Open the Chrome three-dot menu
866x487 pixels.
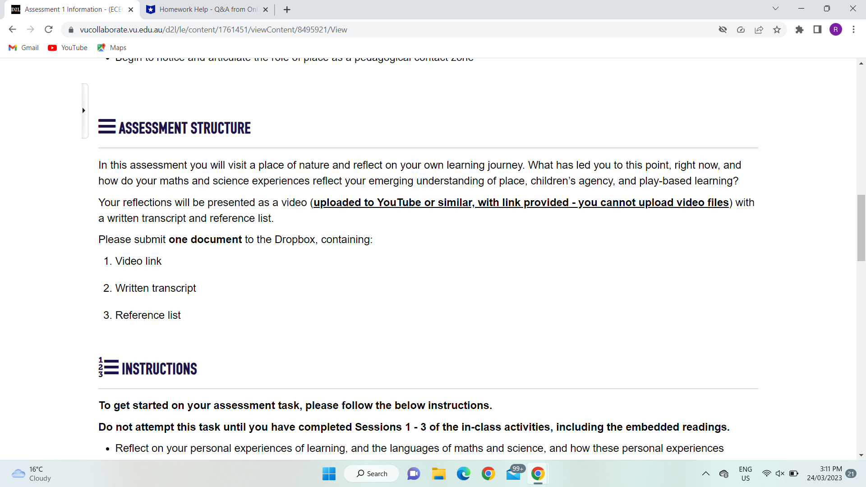tap(853, 30)
